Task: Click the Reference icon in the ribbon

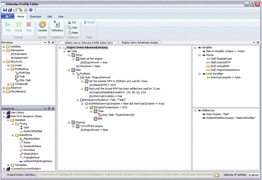Action: (58, 25)
